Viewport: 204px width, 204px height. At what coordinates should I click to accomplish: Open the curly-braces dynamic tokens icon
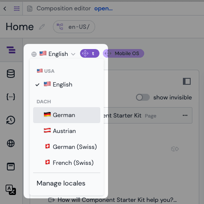tap(11, 97)
